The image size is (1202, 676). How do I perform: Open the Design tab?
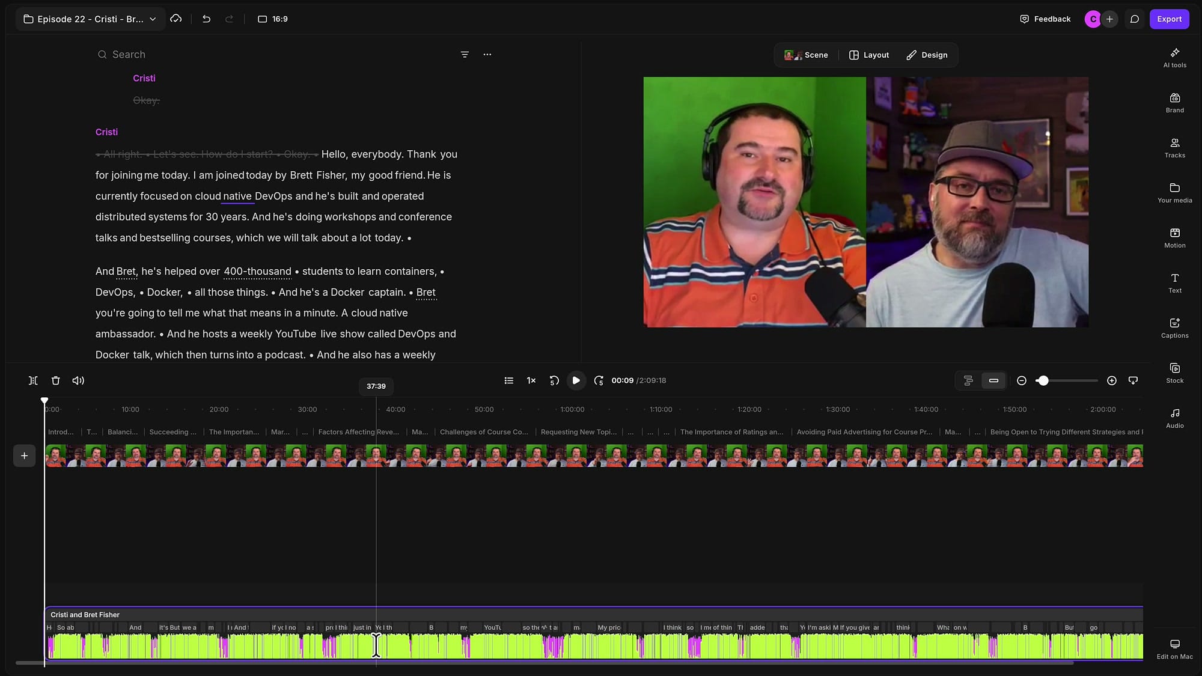tap(927, 55)
